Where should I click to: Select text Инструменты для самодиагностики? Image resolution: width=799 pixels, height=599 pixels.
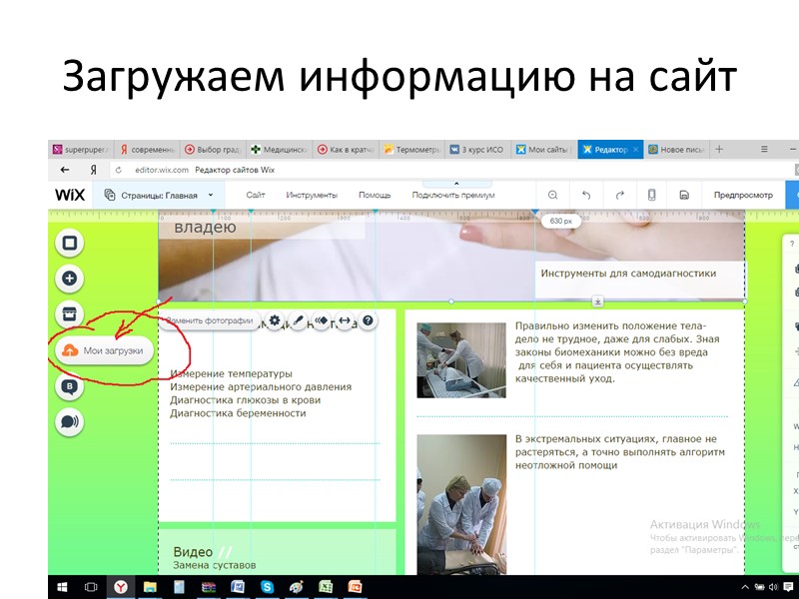point(628,273)
